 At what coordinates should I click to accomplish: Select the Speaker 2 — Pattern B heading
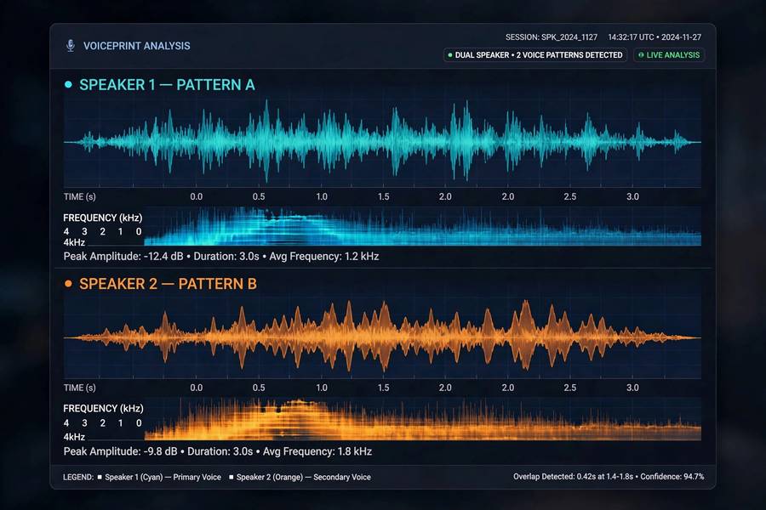(x=168, y=284)
